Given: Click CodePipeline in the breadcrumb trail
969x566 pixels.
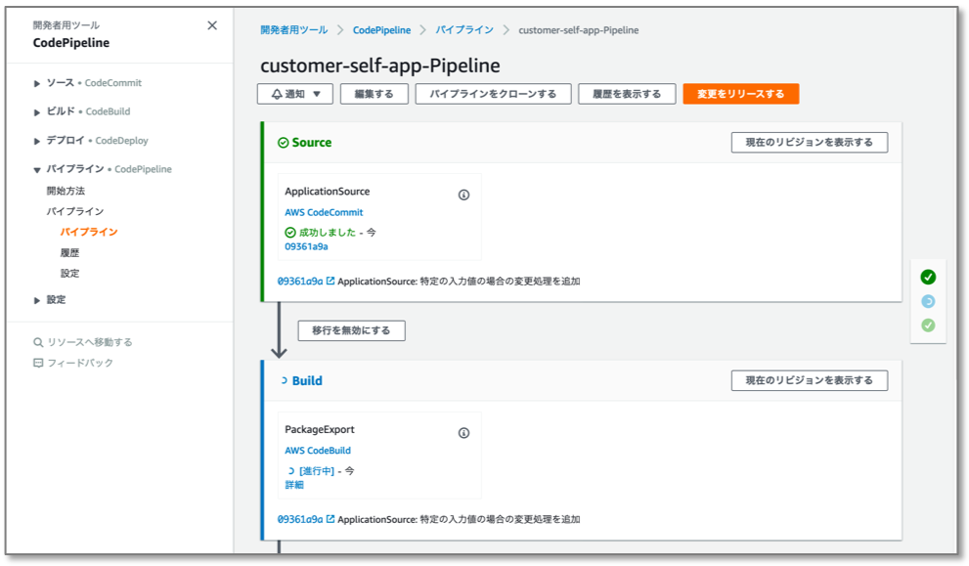Looking at the screenshot, I should click(x=382, y=30).
